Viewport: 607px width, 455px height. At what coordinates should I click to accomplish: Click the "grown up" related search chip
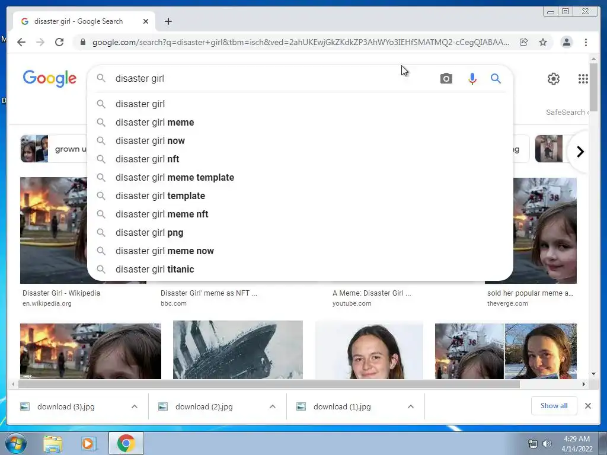pyautogui.click(x=53, y=149)
